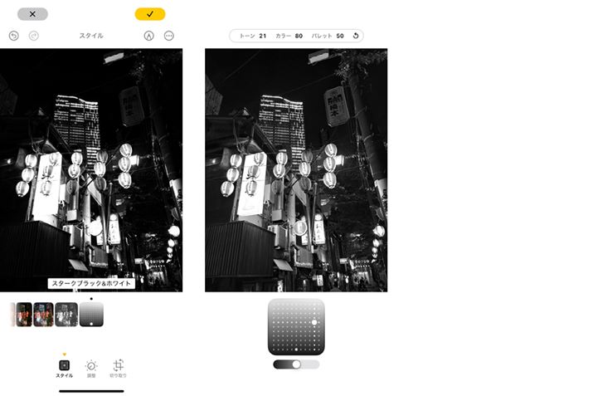Tap the undo arrow icon
This screenshot has height=396, width=593.
point(13,36)
